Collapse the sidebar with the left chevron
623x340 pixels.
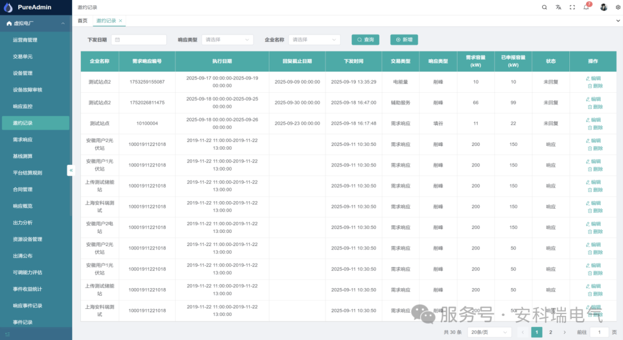coord(71,170)
